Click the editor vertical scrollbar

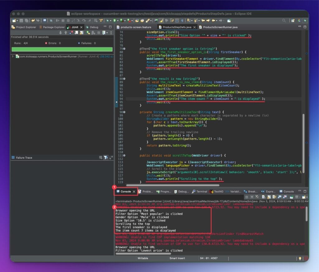303,143
